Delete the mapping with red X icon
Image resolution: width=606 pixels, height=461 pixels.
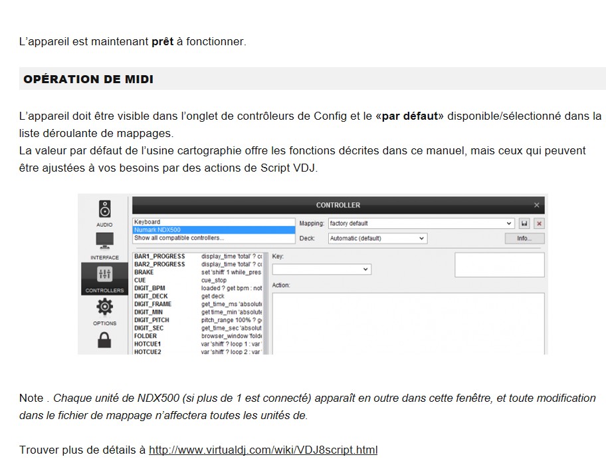[x=539, y=224]
